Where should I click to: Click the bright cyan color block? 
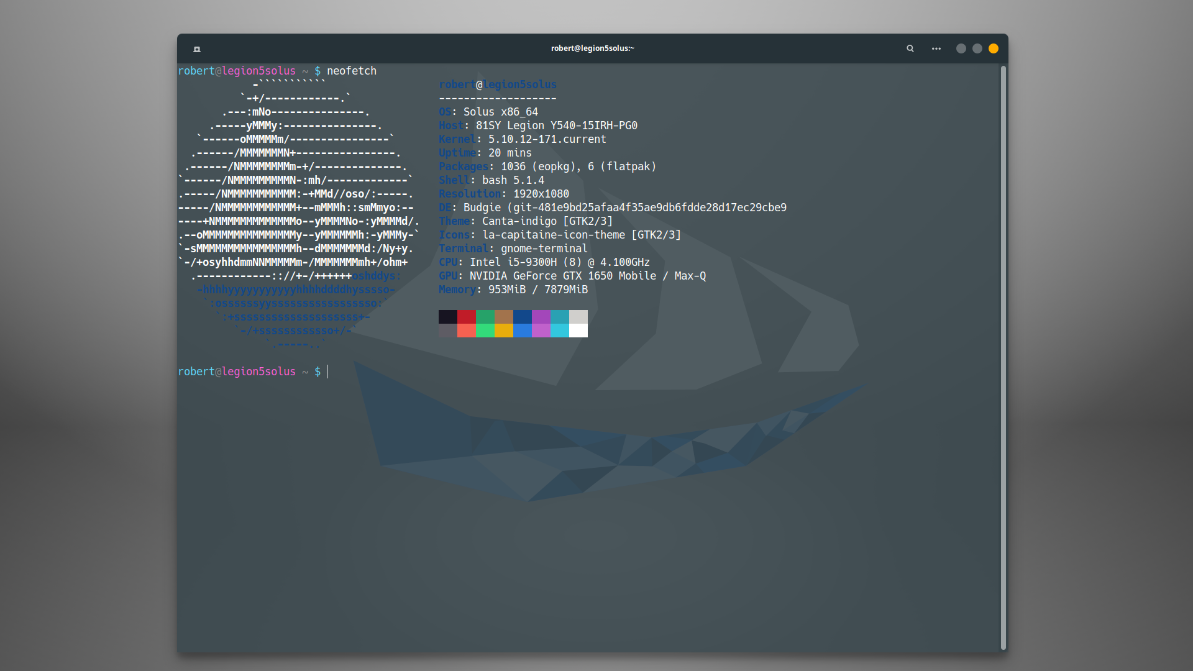coord(560,331)
